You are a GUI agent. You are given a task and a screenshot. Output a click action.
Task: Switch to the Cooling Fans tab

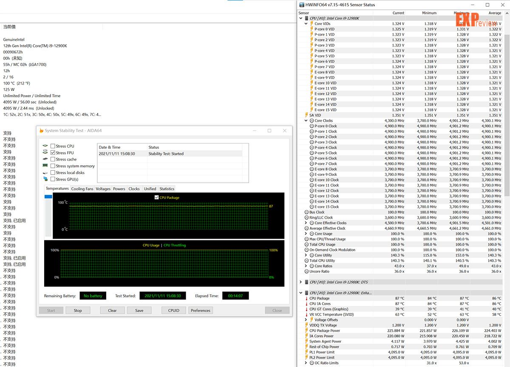point(82,189)
